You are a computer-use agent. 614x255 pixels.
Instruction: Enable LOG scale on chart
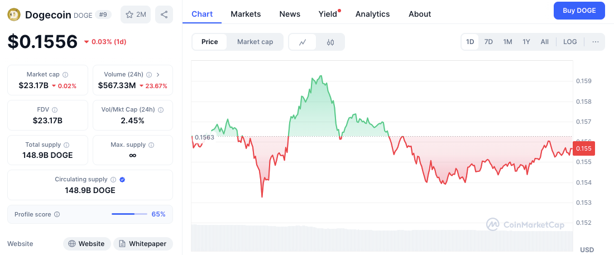click(570, 42)
